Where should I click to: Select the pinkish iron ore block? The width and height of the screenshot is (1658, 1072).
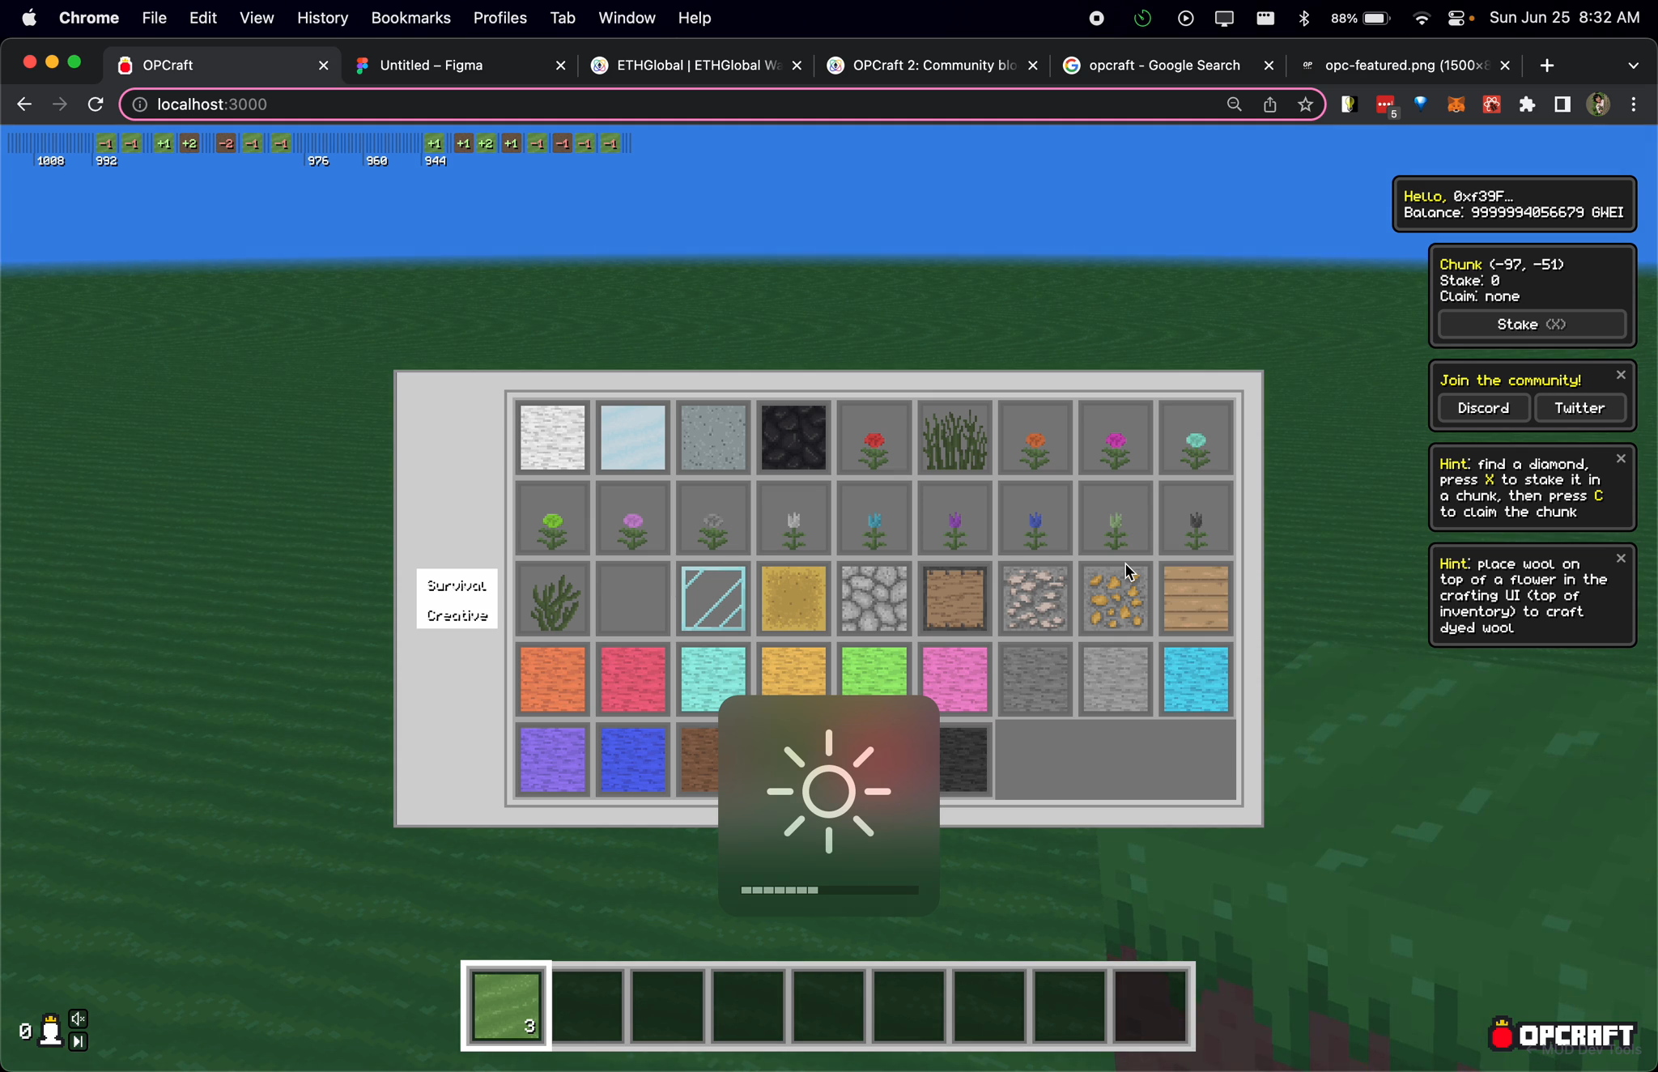coord(1035,598)
